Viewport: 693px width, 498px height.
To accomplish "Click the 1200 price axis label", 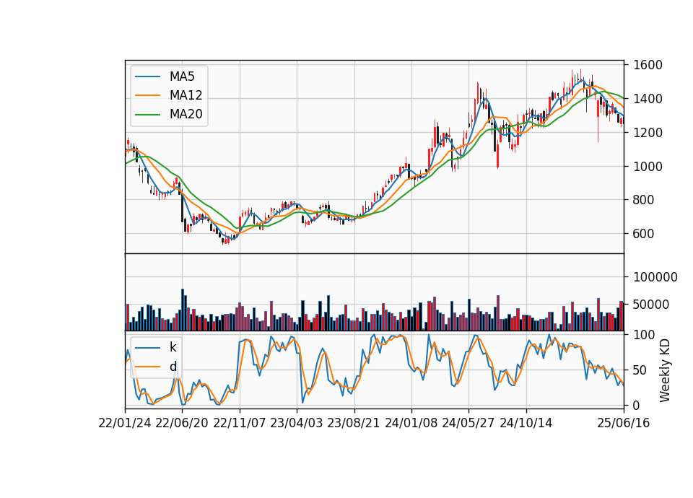I will click(x=648, y=133).
